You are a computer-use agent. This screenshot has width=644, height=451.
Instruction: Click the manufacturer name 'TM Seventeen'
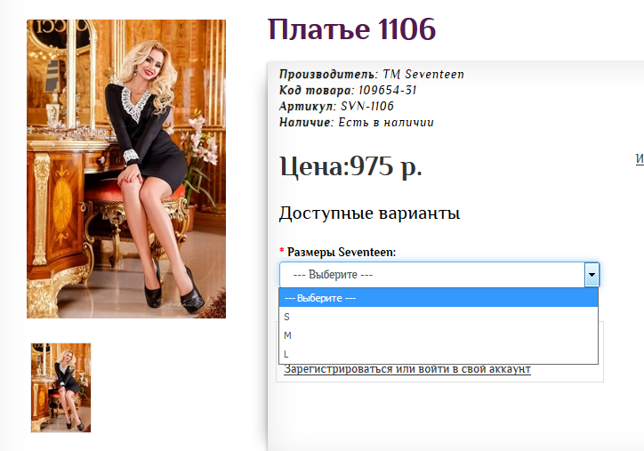click(423, 75)
